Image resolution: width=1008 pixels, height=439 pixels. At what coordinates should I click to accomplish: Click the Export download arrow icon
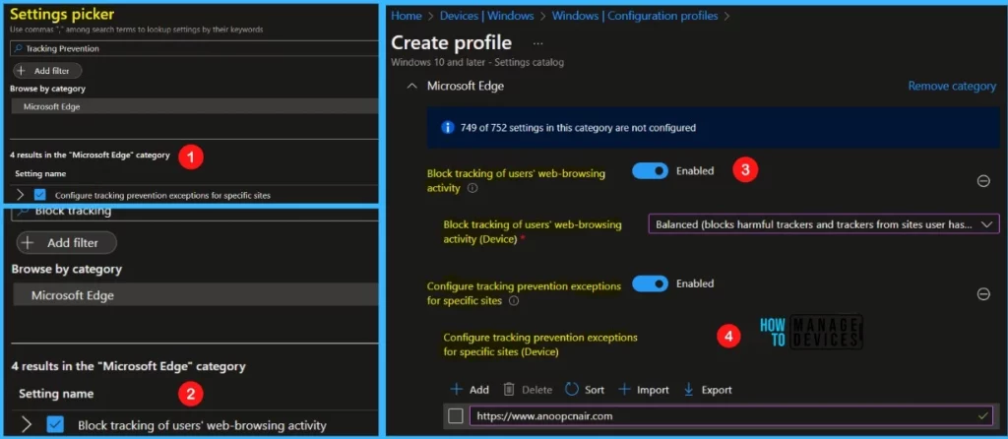(x=688, y=389)
